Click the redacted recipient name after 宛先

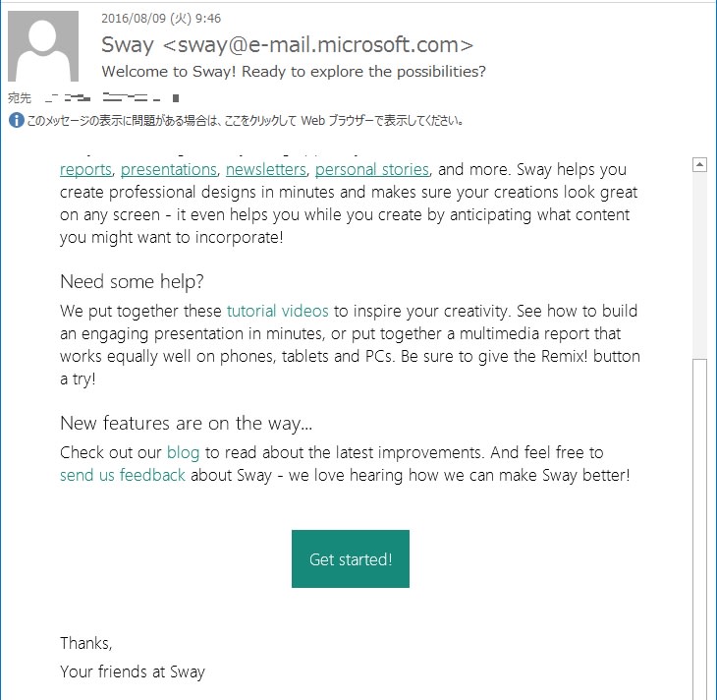point(113,97)
